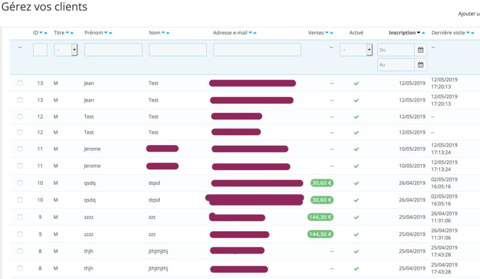Tick checkbox of second zzzz row
The width and height of the screenshot is (480, 279).
pos(20,234)
